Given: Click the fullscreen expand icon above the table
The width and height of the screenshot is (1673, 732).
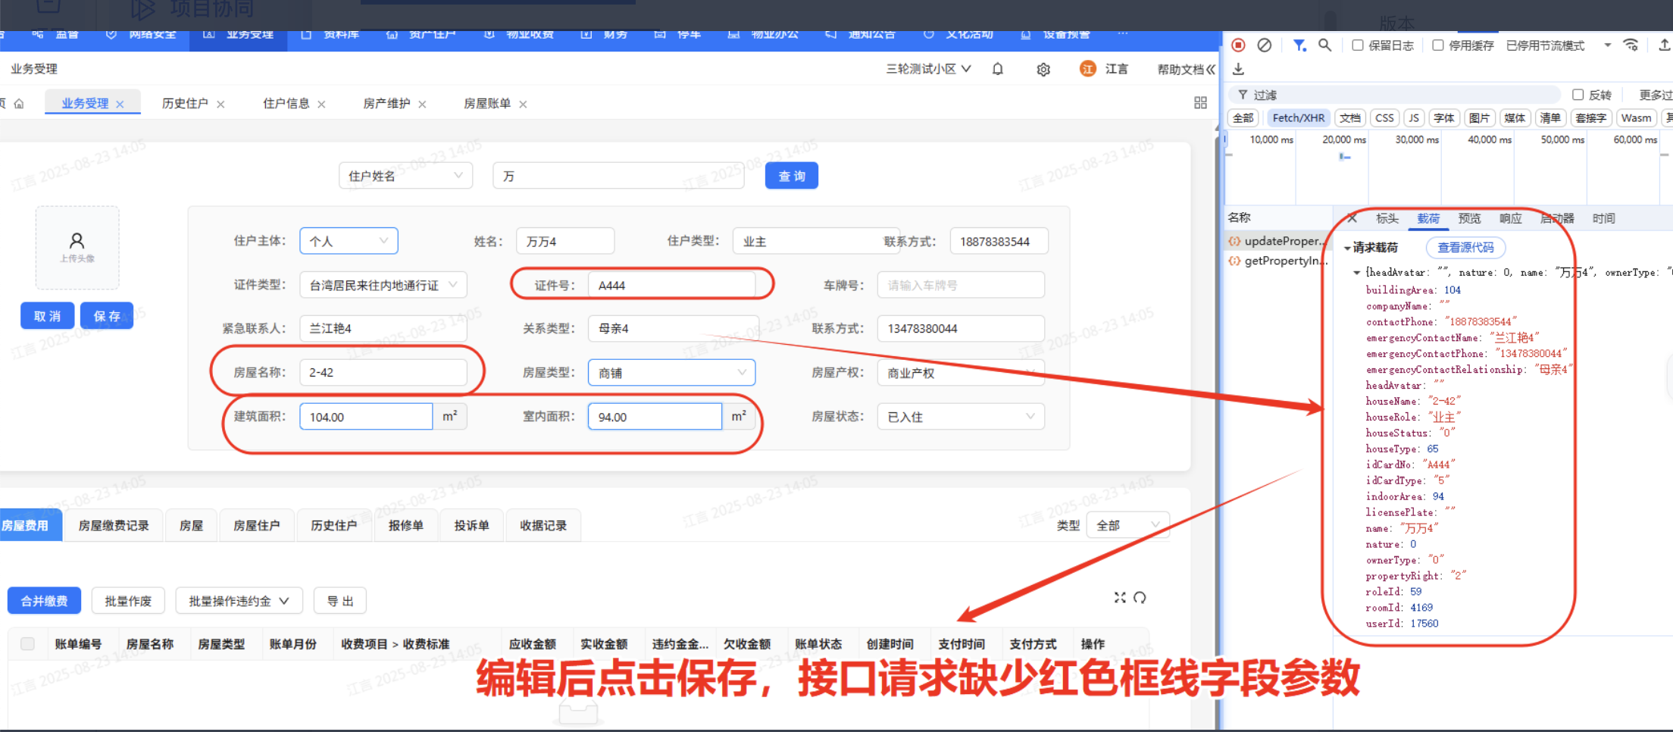Looking at the screenshot, I should tap(1120, 598).
